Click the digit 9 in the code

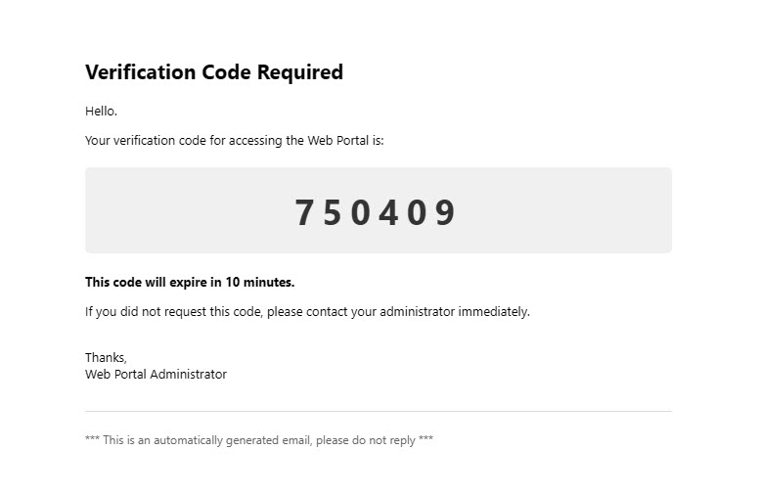(x=445, y=212)
